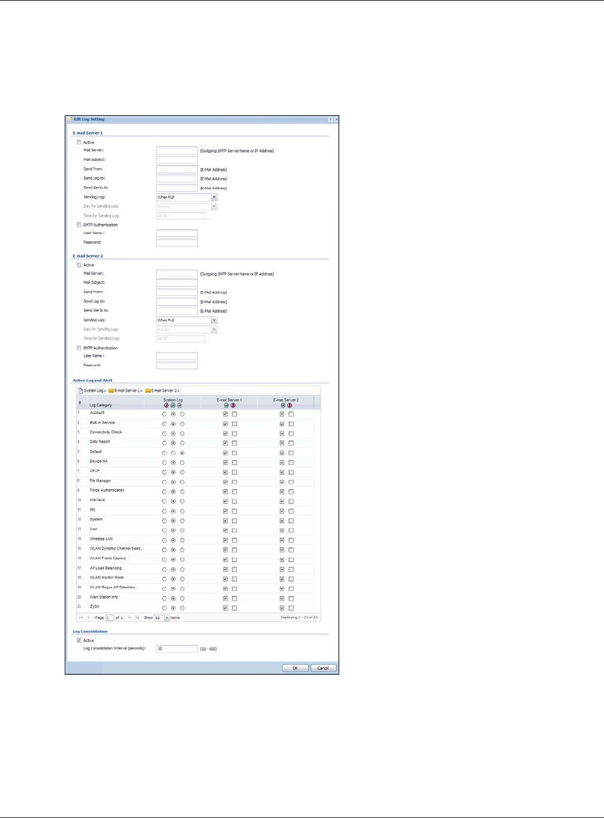Select disable system log radio for Account row
This screenshot has width=604, height=818.
tap(164, 414)
